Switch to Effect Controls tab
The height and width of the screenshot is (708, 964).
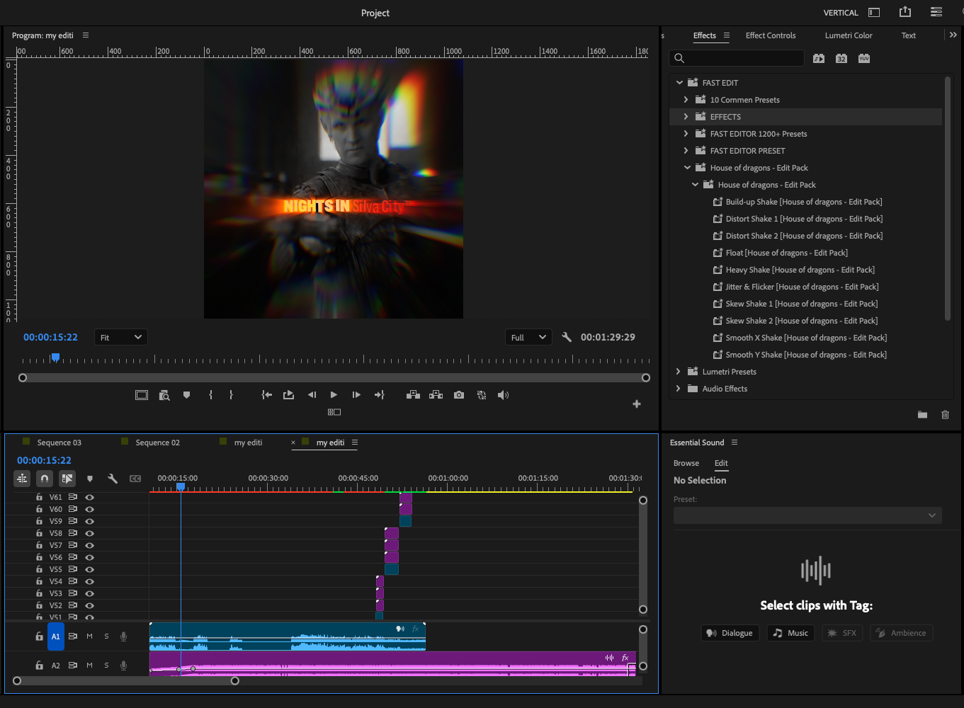click(x=771, y=35)
